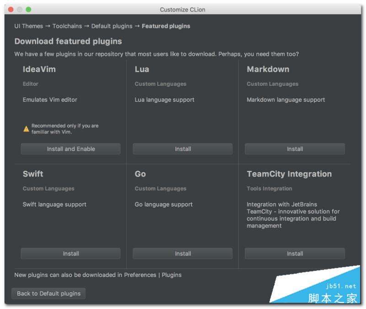Click the Custom Languages label under Markdown
Screen dimensions: 366x309
coord(273,84)
